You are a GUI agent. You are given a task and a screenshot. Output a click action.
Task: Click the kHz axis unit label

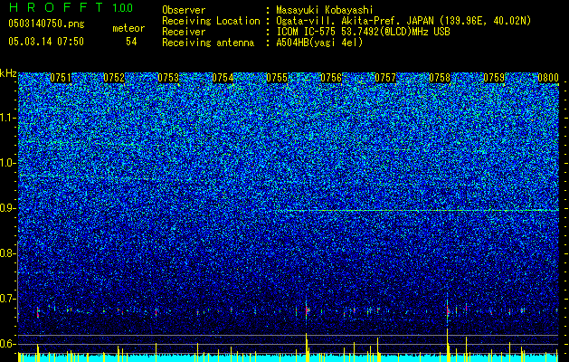[8, 73]
